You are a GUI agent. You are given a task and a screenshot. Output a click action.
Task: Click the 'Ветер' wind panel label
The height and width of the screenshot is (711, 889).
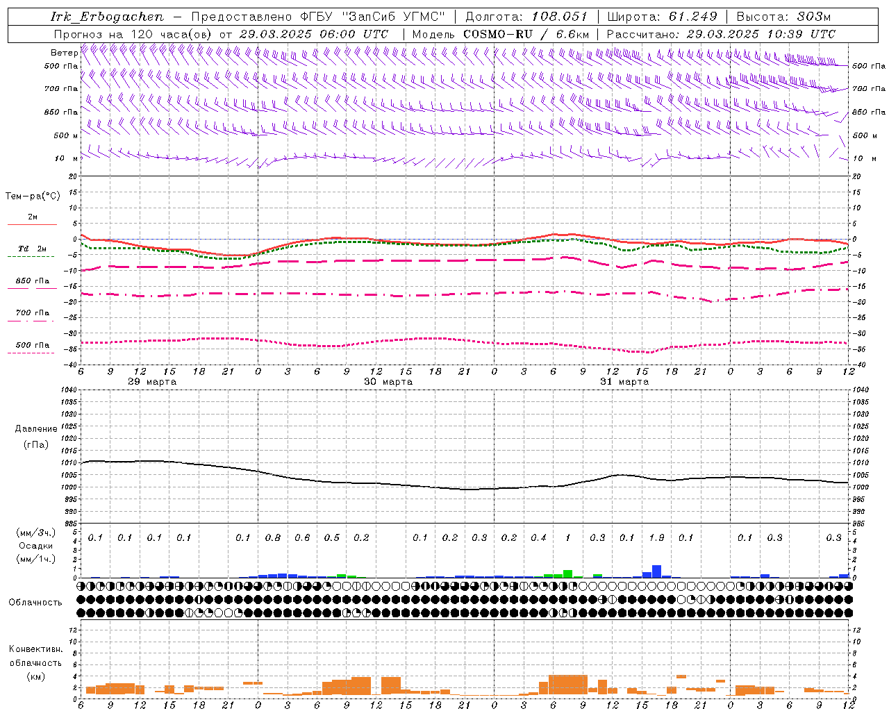[64, 53]
